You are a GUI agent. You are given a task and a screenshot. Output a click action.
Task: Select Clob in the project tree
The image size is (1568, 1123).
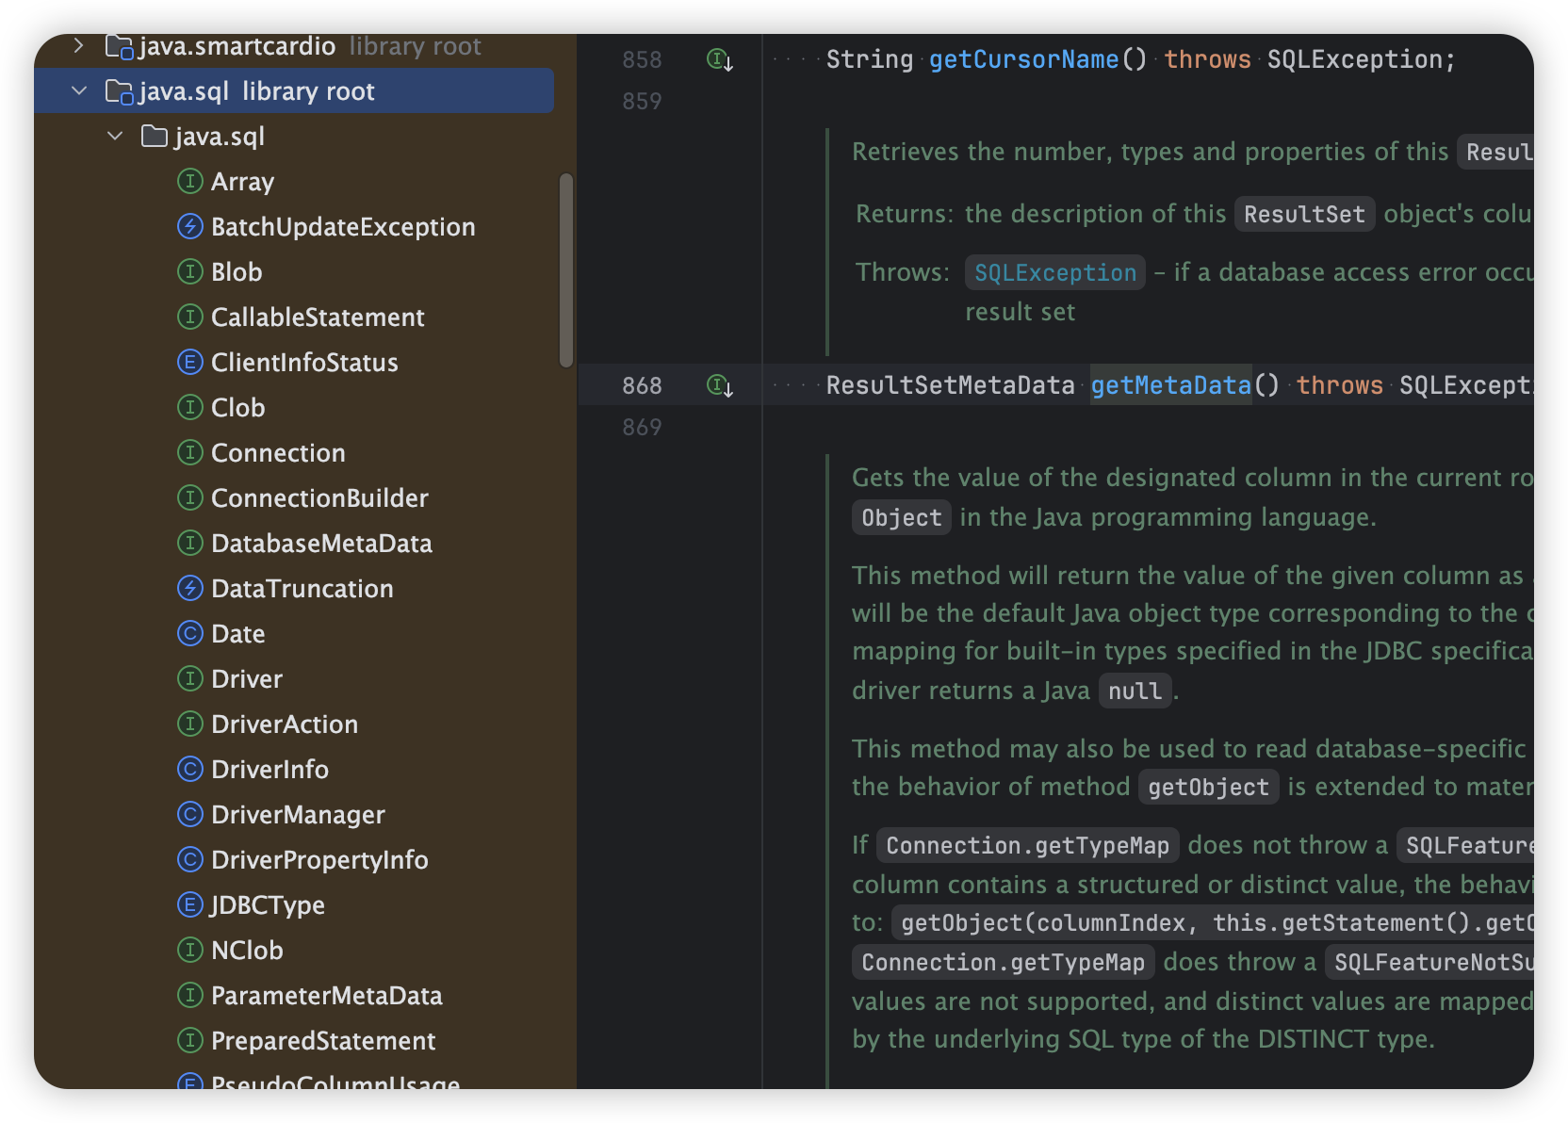tap(237, 408)
